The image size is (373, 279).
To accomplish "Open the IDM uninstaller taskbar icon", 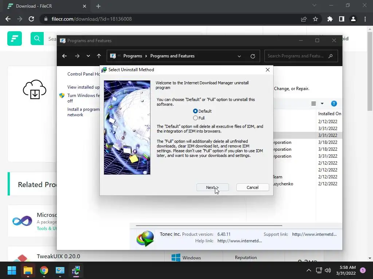I will point(76,270).
